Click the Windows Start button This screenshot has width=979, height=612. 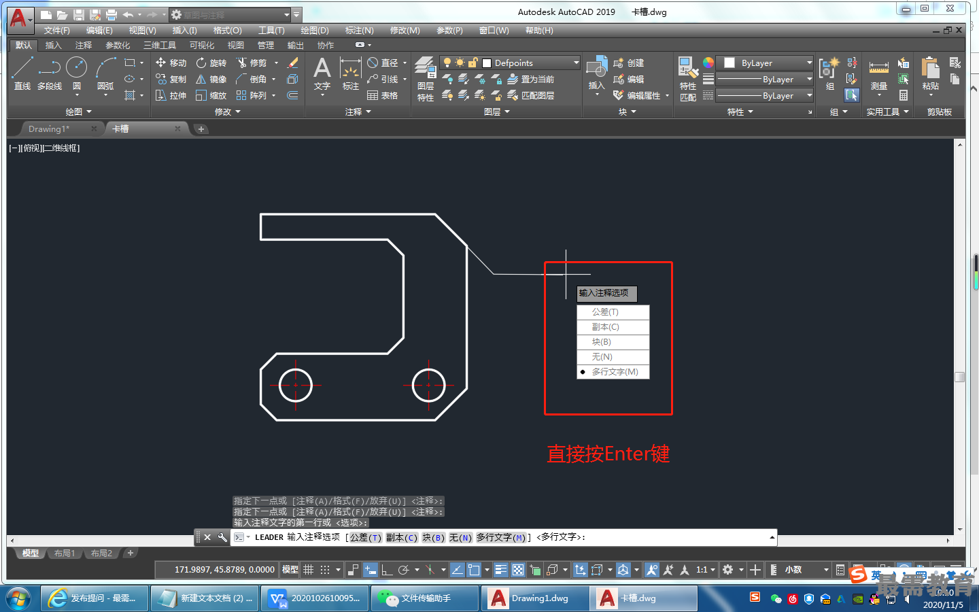pos(18,598)
